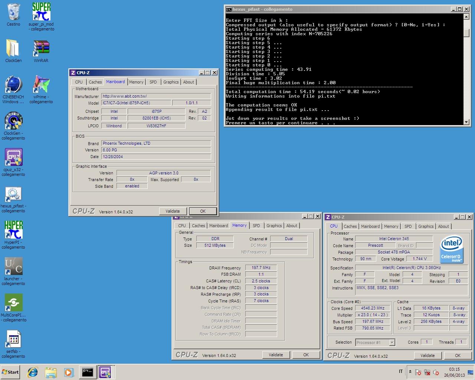
Task: Click the Core Voltage value 1.744 V
Action: pyautogui.click(x=419, y=259)
